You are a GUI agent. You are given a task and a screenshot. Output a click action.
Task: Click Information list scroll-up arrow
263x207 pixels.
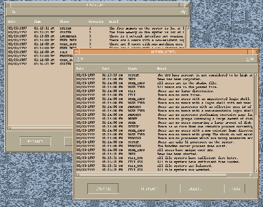[256, 75]
